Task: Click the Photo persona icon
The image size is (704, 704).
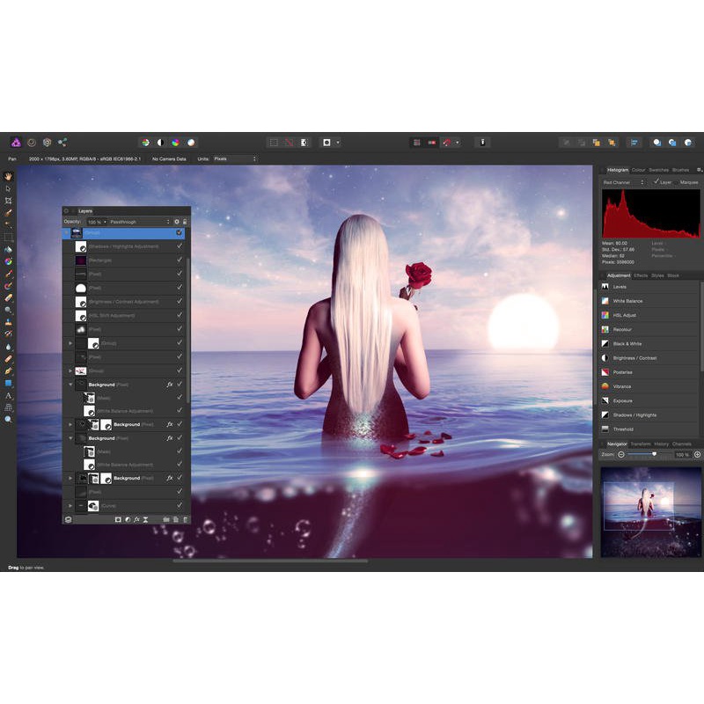Action: [x=16, y=142]
